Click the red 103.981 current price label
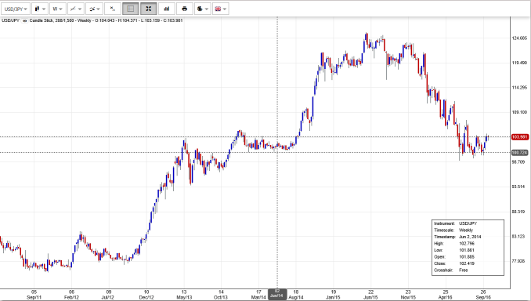The height and width of the screenshot is (301, 531). 519,137
